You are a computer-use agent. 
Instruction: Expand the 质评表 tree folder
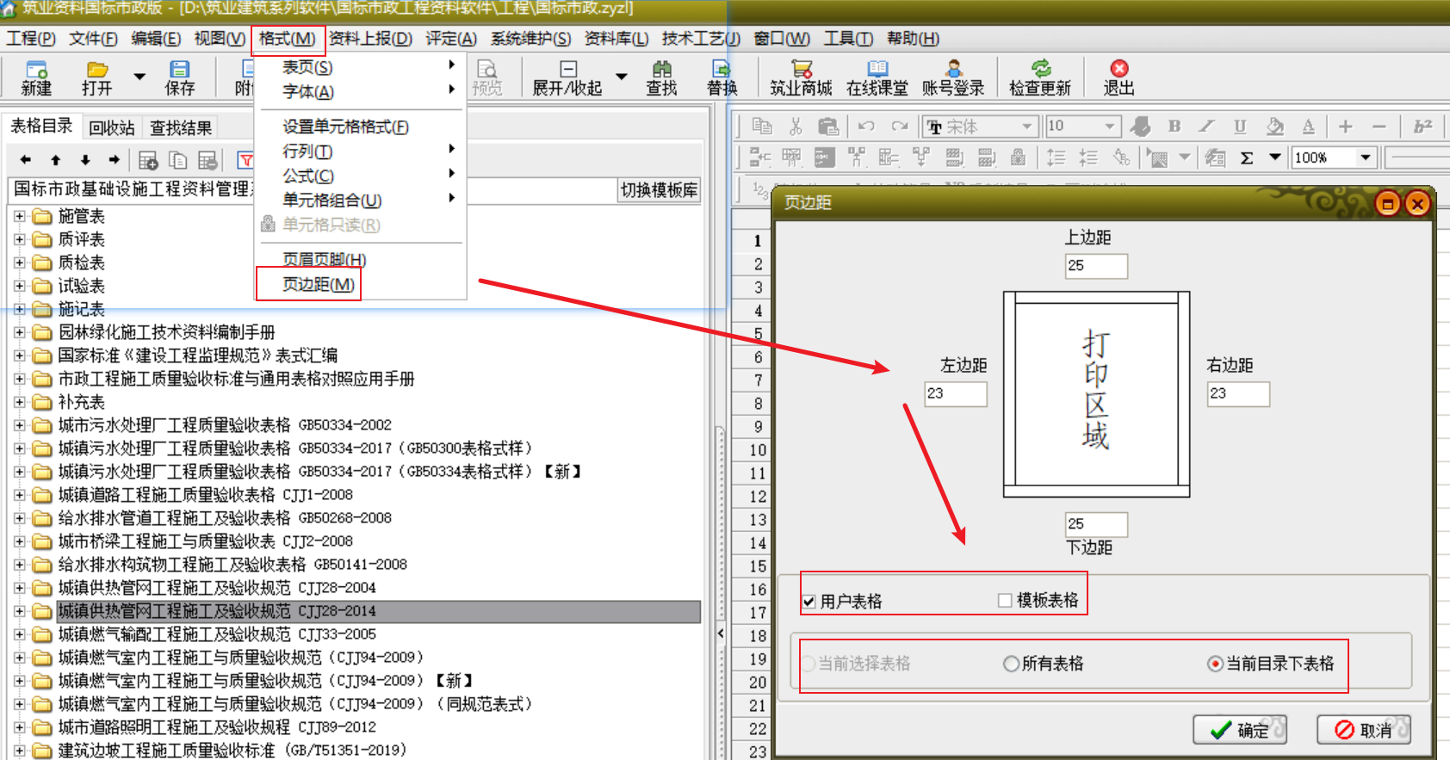(19, 239)
